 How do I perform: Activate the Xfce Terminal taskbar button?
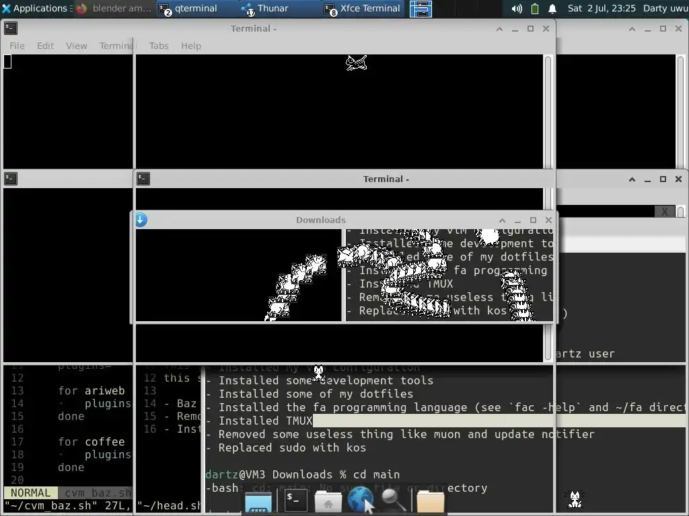[x=363, y=8]
